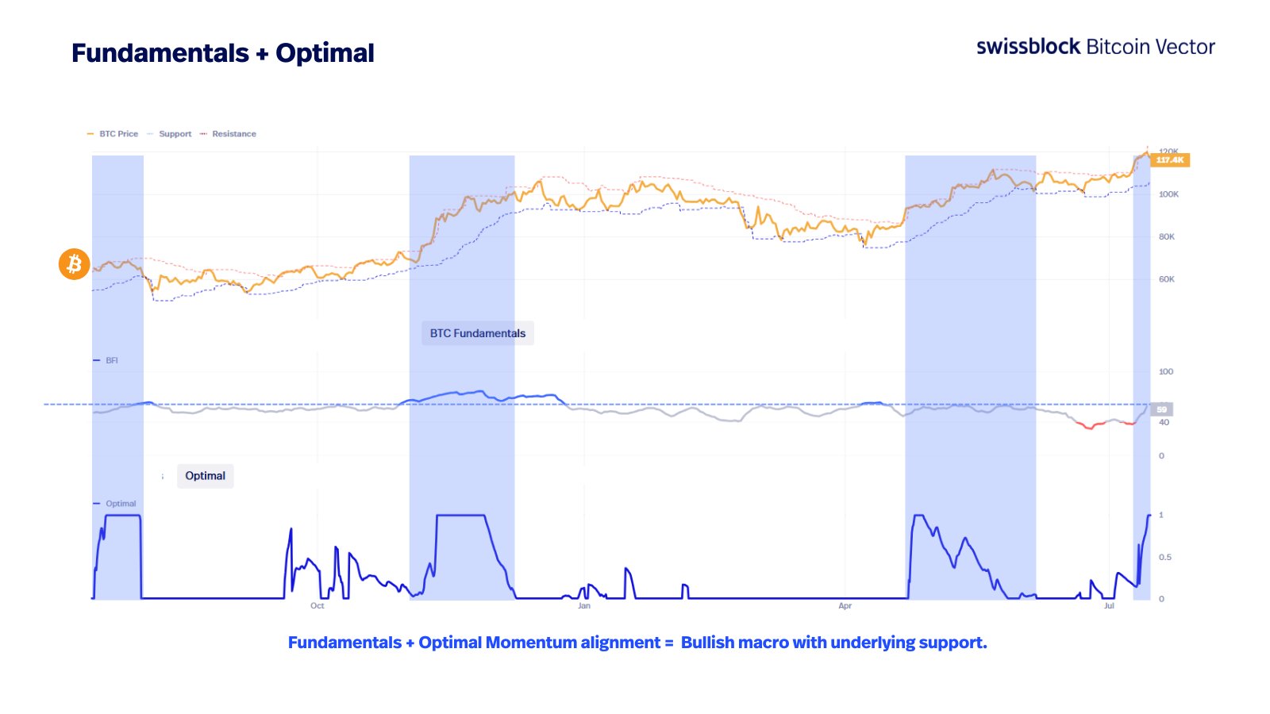Select the Optimal label box

click(x=205, y=476)
